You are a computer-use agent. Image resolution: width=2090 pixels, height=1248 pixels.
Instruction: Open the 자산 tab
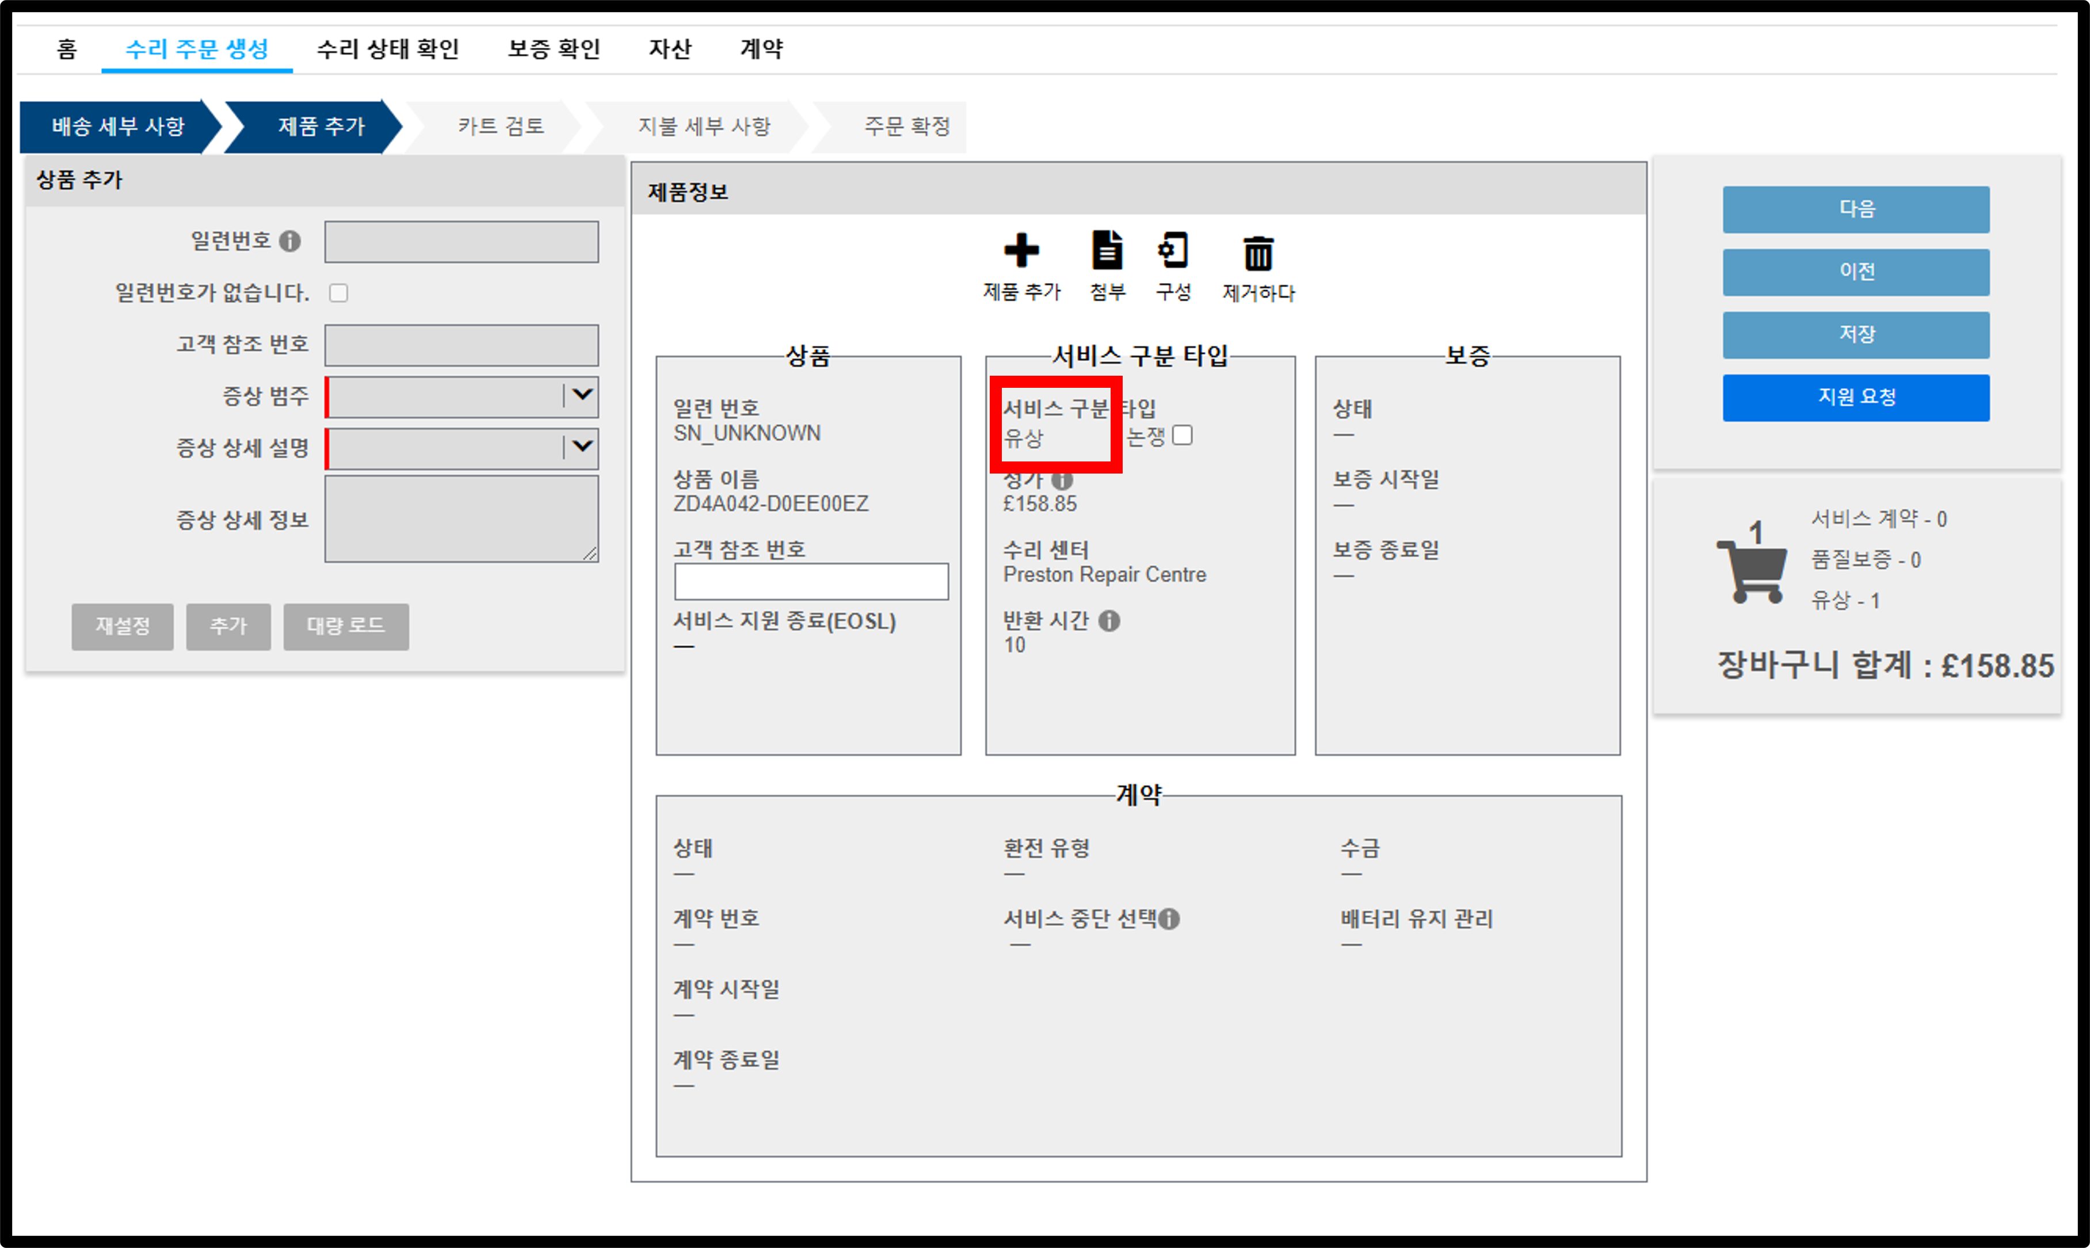[x=669, y=49]
